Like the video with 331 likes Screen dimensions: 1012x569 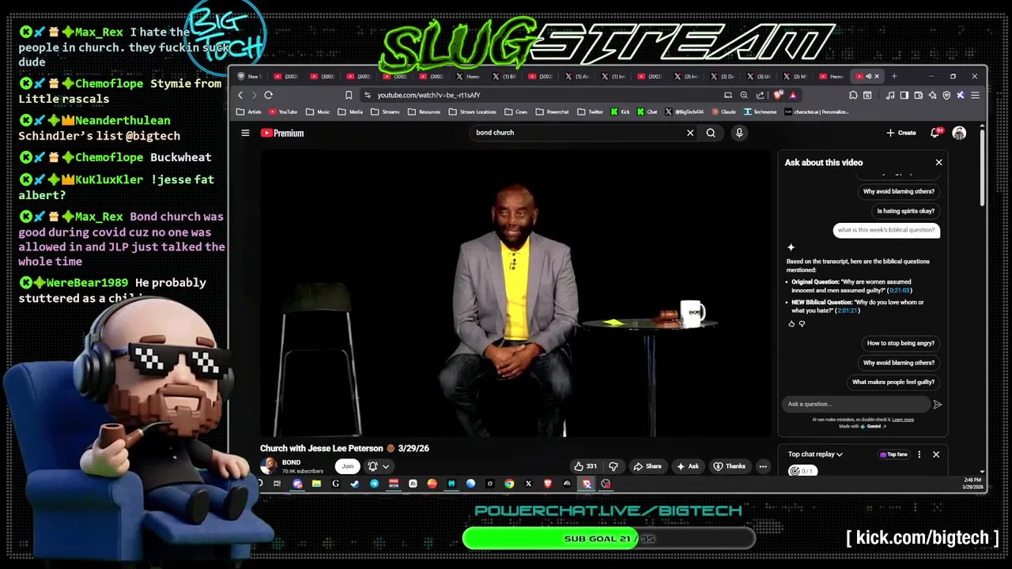tap(586, 466)
